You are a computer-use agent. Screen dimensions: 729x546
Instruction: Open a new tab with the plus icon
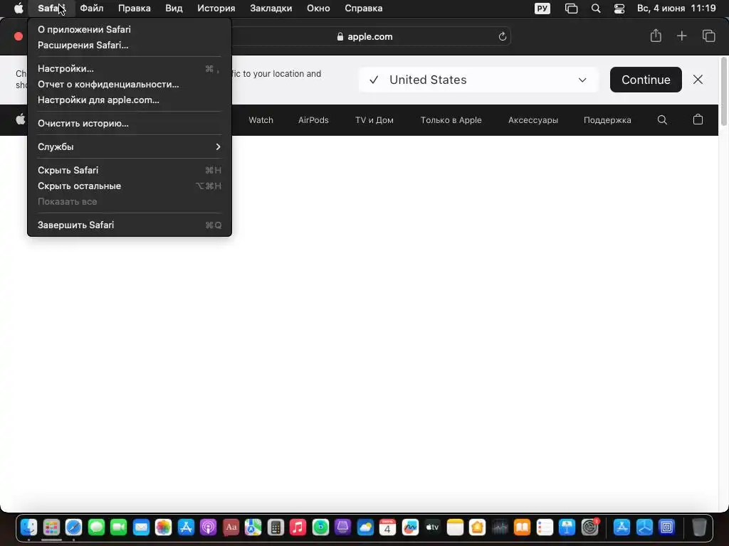pos(681,36)
